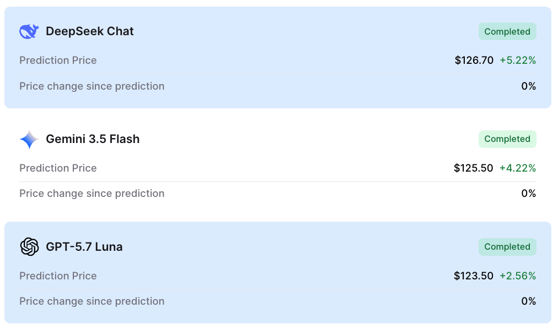Click Gemini's Price change since prediction label

[92, 194]
